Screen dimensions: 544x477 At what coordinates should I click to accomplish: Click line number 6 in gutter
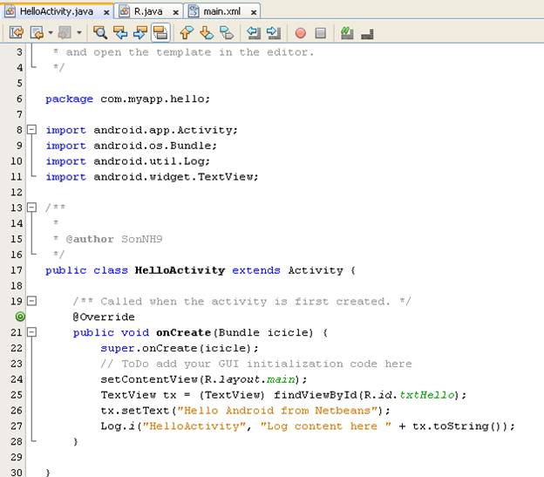(19, 99)
